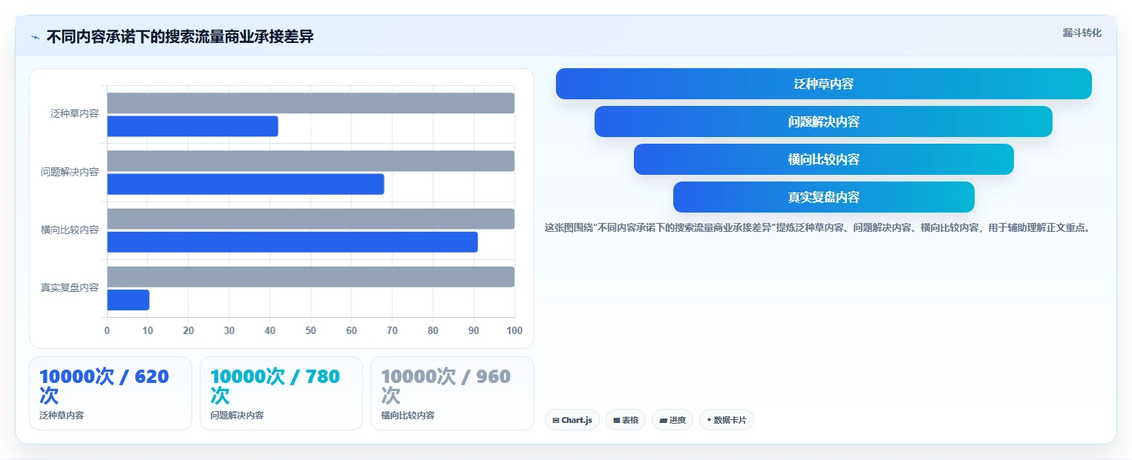Screen dimensions: 1132x460
Task: Click the Chart.js tag chip
Action: click(x=572, y=420)
